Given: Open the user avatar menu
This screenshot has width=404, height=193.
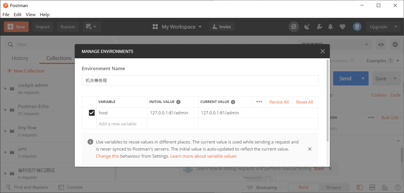Looking at the screenshot, I should pos(357,27).
